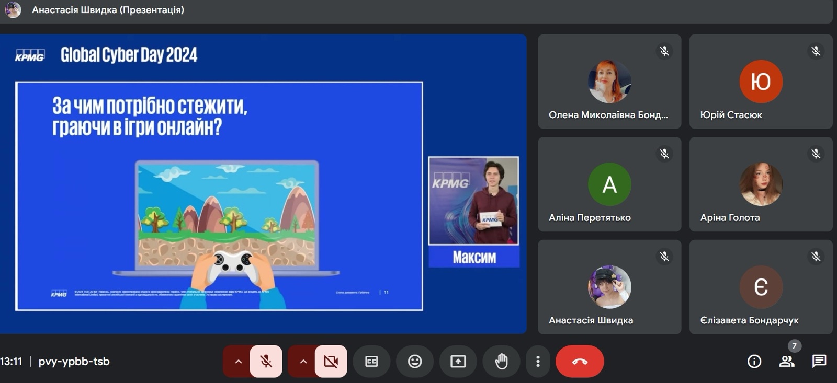The height and width of the screenshot is (383, 837).
Task: Open the three-dot more options menu
Action: pos(538,361)
